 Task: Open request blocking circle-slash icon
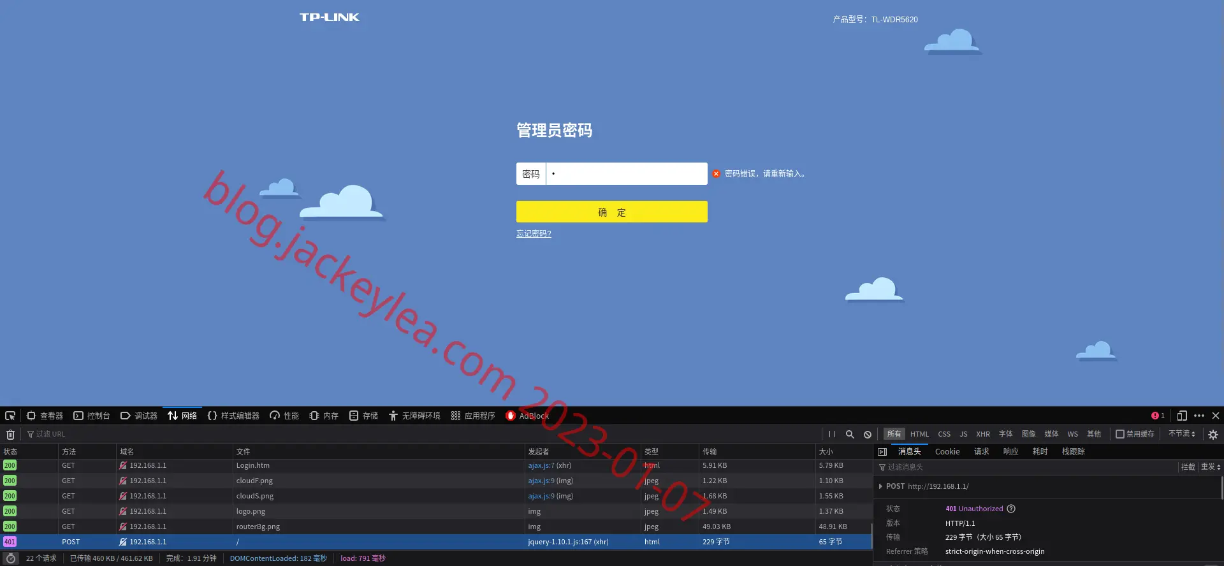[868, 434]
